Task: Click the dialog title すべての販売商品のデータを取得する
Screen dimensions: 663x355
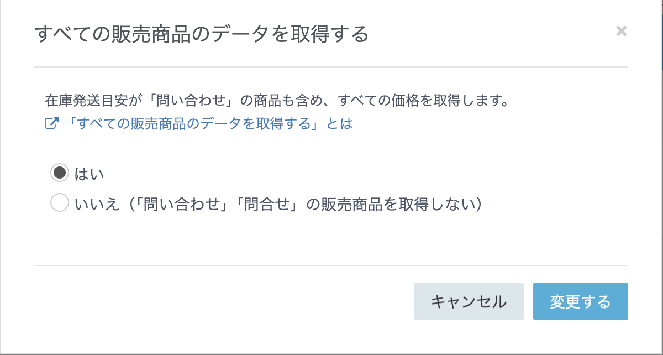Action: (201, 34)
